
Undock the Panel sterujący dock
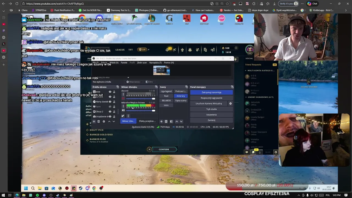pyautogui.click(x=232, y=87)
